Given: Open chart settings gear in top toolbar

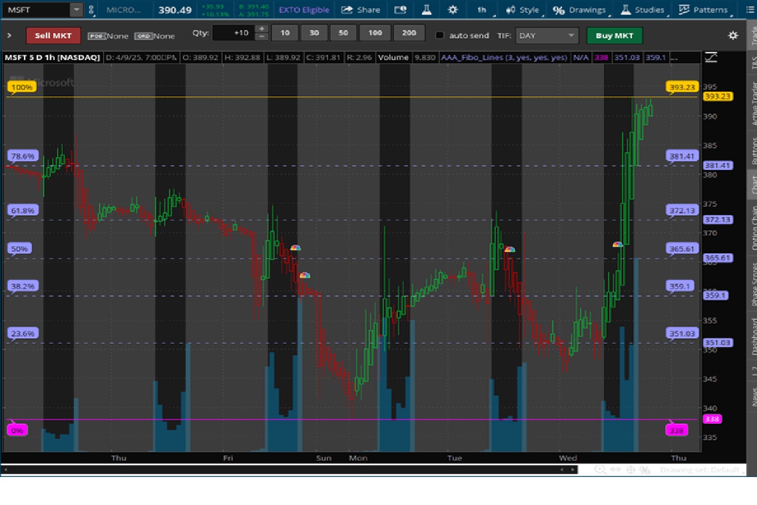Looking at the screenshot, I should 453,10.
